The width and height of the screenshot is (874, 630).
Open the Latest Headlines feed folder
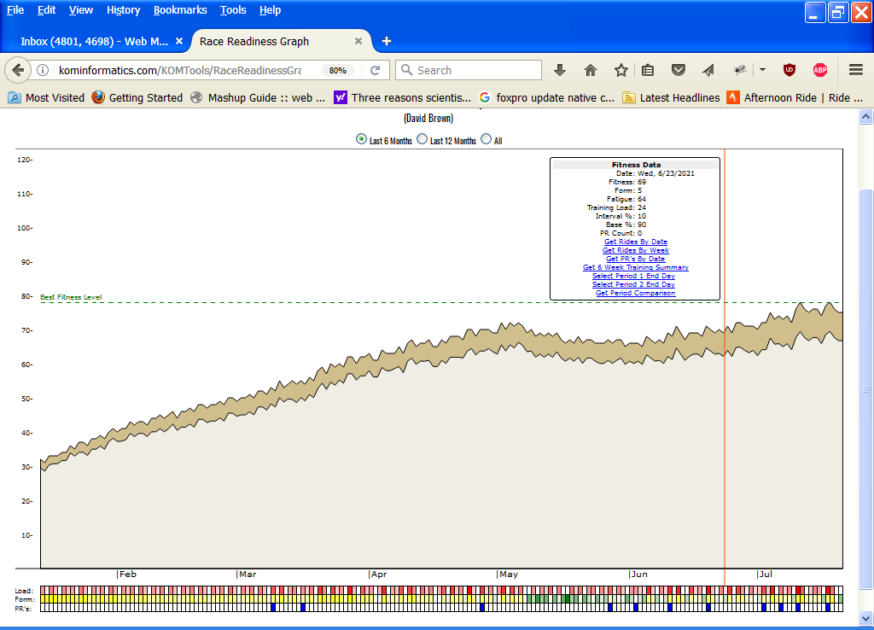(672, 97)
